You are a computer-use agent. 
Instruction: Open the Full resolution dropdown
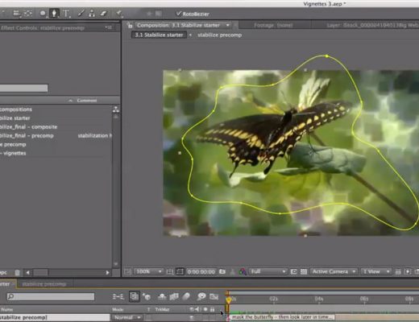pyautogui.click(x=268, y=271)
